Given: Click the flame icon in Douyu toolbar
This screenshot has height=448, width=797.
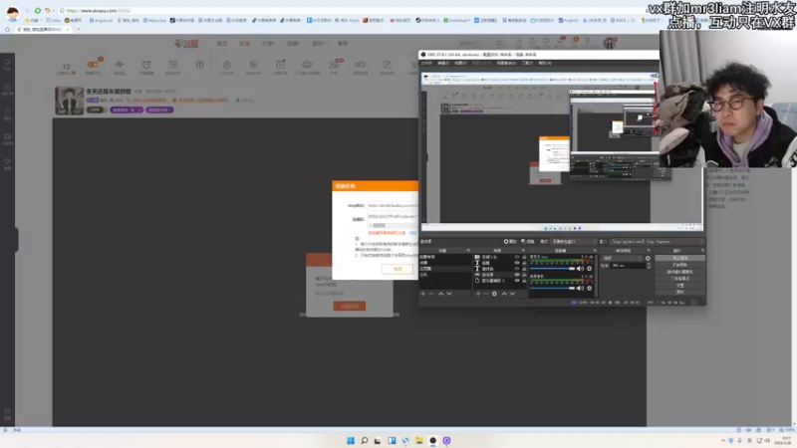Looking at the screenshot, I should click(x=227, y=65).
